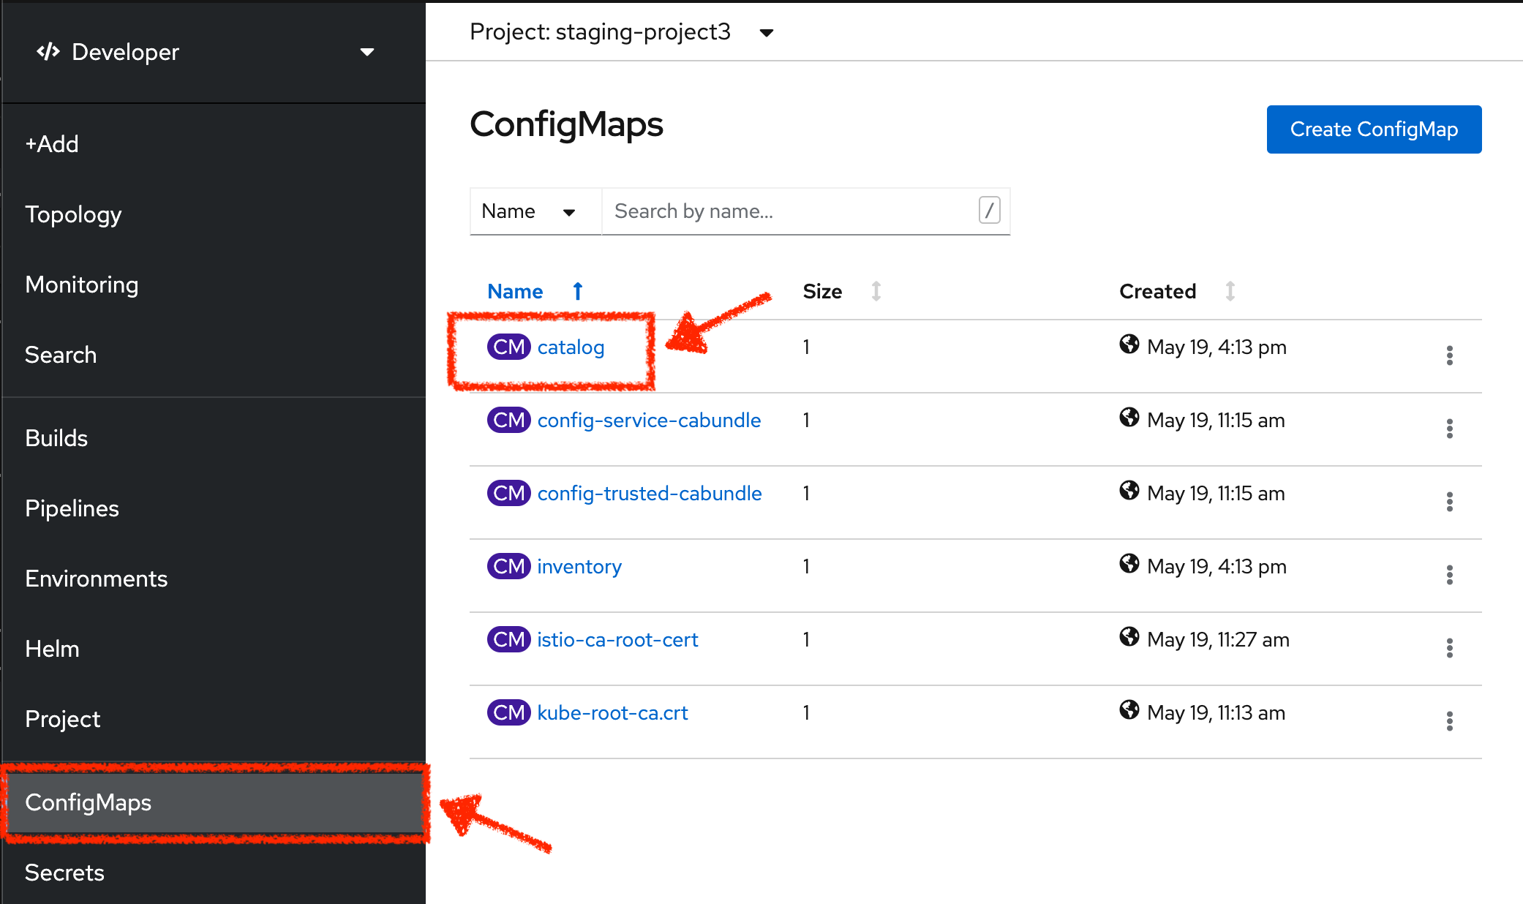Open the kebab menu for kube-root-ca.crt
Viewport: 1523px width, 904px height.
tap(1449, 721)
